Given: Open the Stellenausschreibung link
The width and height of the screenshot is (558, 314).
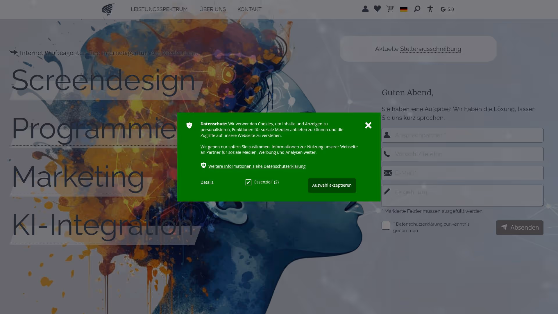Looking at the screenshot, I should tap(430, 49).
